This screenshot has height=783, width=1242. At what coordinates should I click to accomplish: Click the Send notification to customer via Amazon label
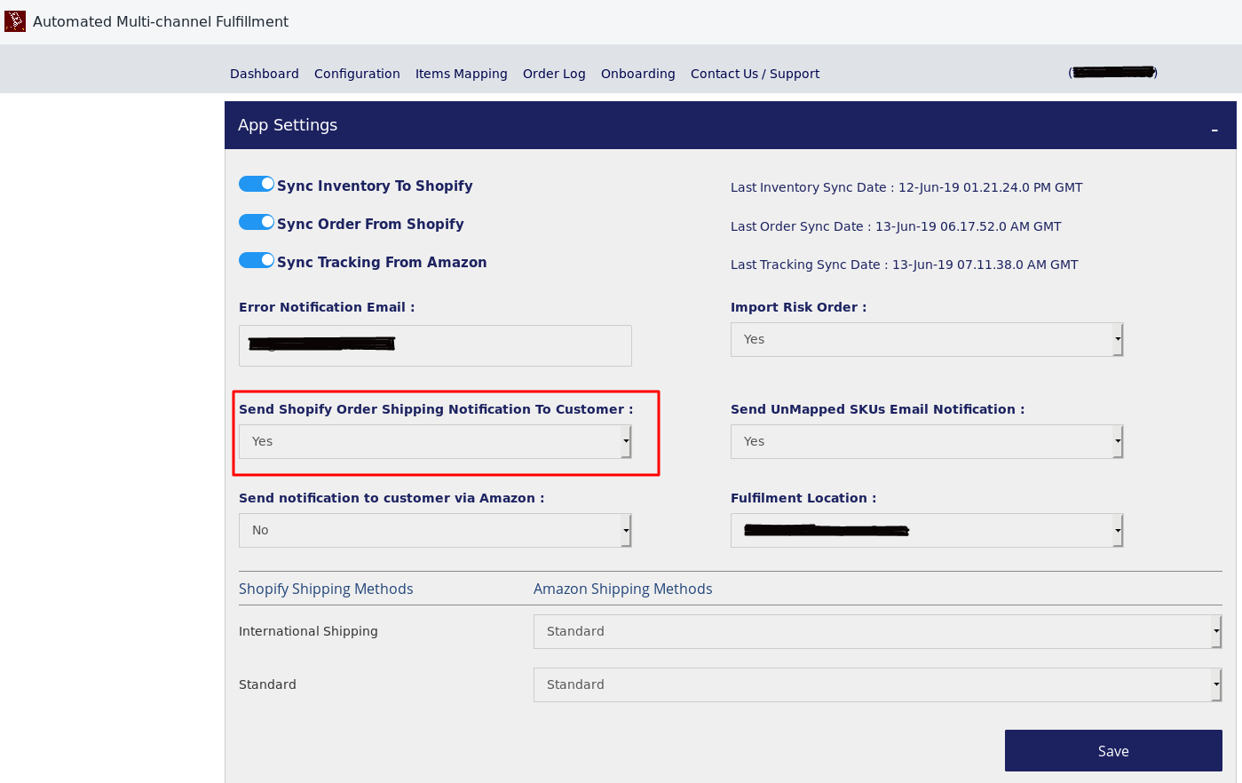[392, 498]
